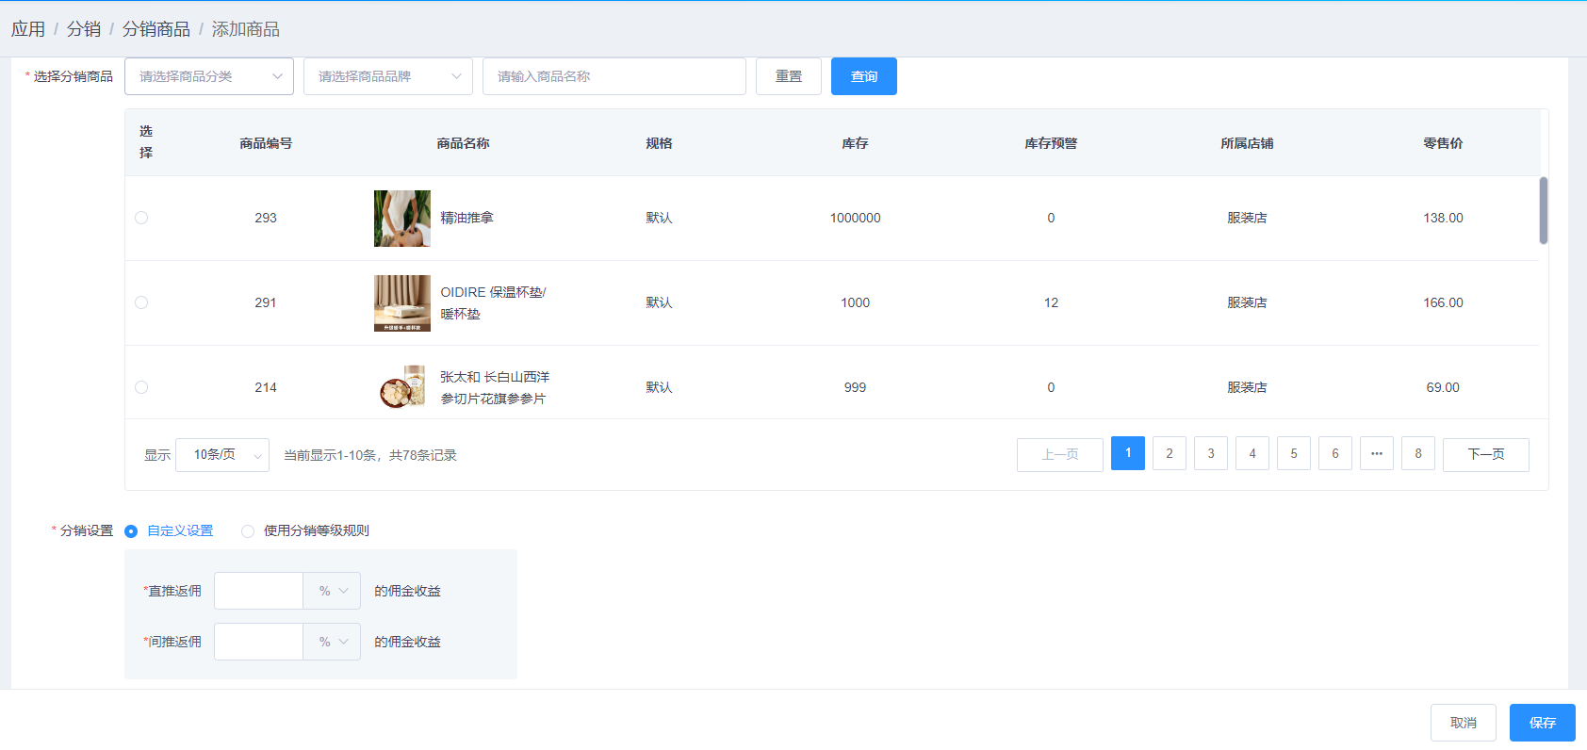Navigate to 分销商品 breadcrumb
This screenshot has width=1587, height=750.
[x=155, y=29]
